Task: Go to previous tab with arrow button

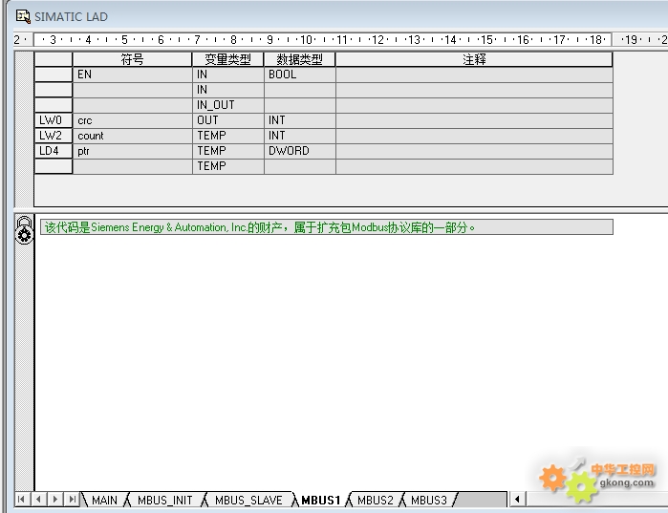Action: (38, 499)
